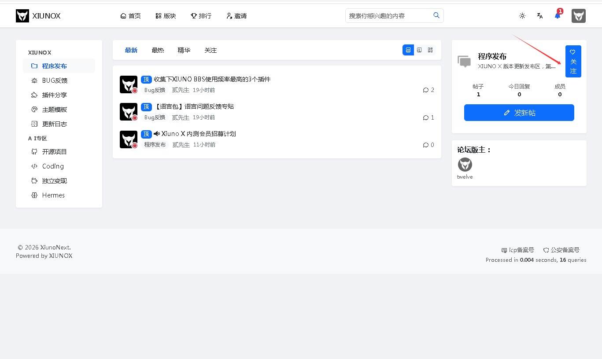Click 成员 stat in forum card

click(560, 90)
